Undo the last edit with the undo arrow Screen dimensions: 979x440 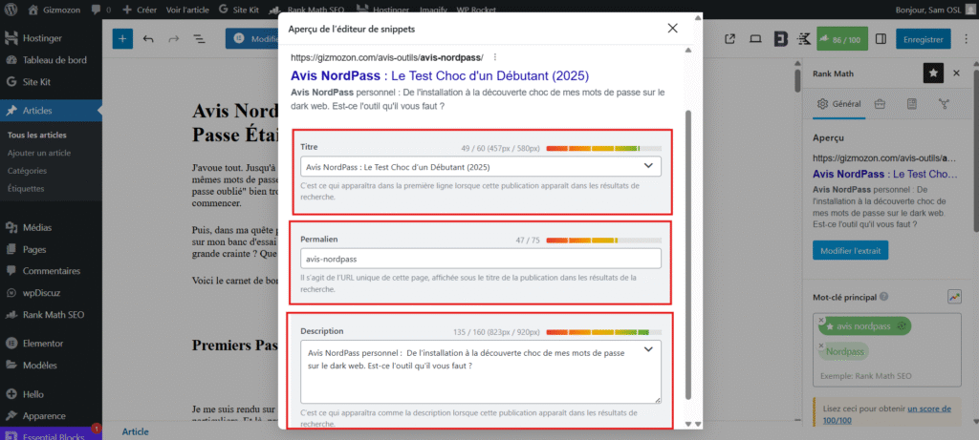(148, 39)
